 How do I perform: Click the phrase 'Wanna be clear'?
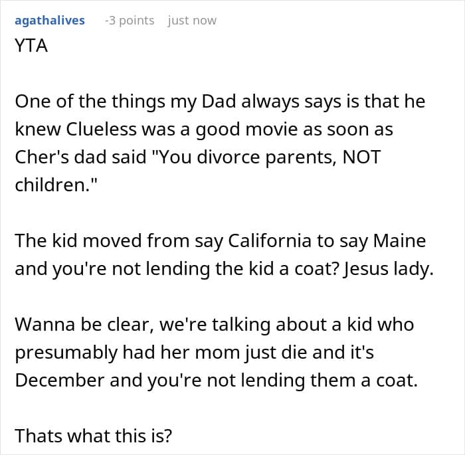pos(84,325)
